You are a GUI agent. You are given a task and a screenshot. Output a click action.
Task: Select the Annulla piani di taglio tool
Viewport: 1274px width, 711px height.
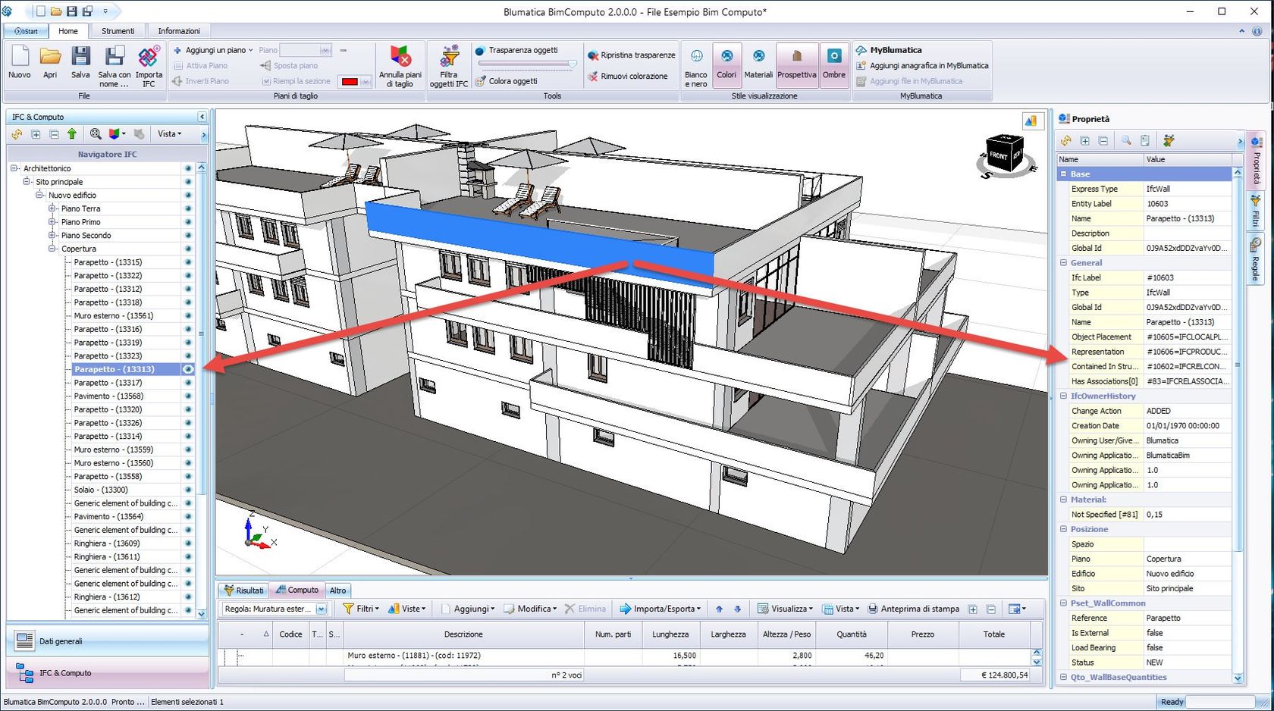(400, 65)
